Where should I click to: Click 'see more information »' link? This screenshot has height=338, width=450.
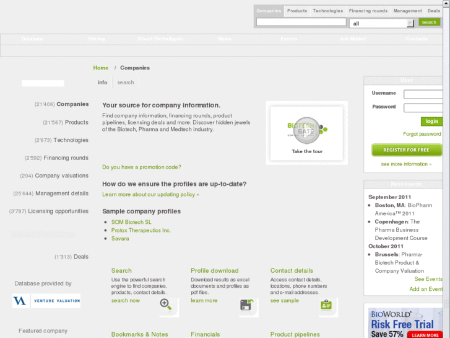406,164
